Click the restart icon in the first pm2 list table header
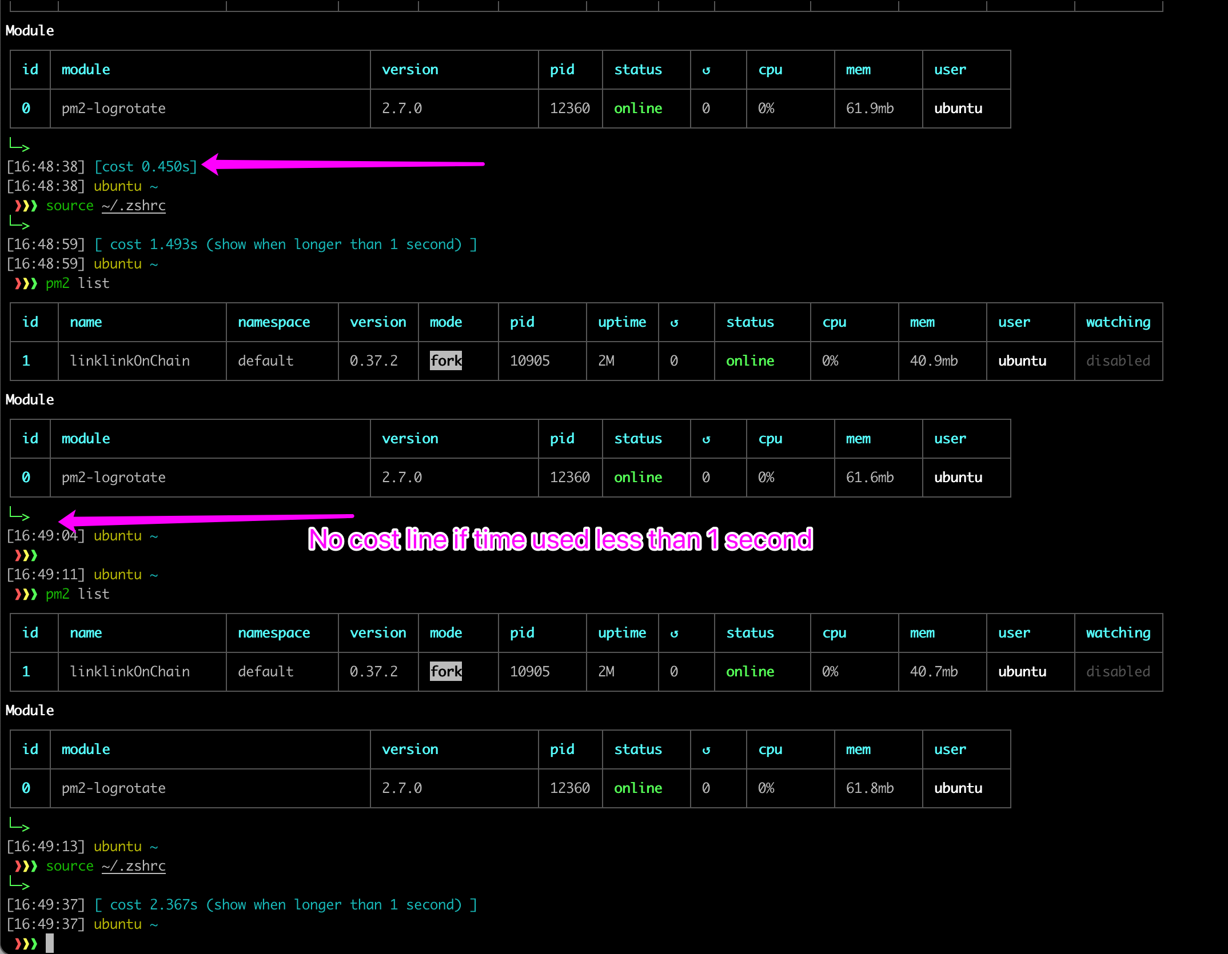The width and height of the screenshot is (1228, 954). click(674, 323)
